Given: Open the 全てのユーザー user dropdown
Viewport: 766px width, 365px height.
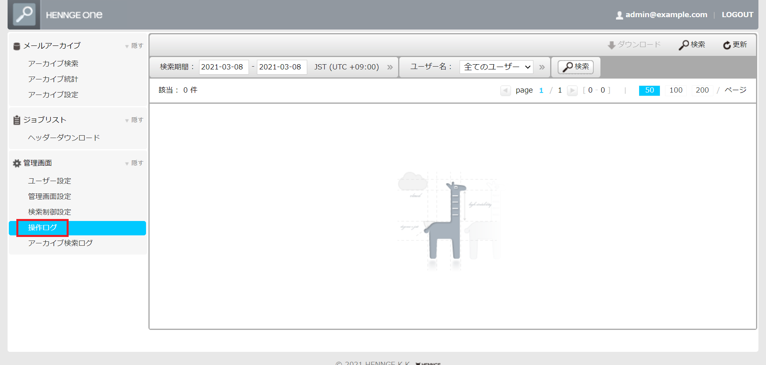Looking at the screenshot, I should coord(496,67).
